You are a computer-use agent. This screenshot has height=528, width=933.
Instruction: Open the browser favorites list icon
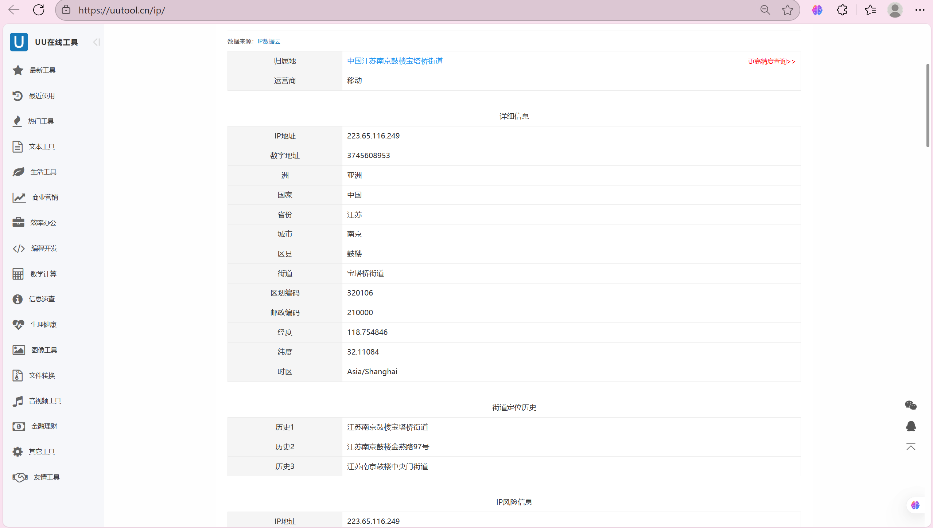870,10
